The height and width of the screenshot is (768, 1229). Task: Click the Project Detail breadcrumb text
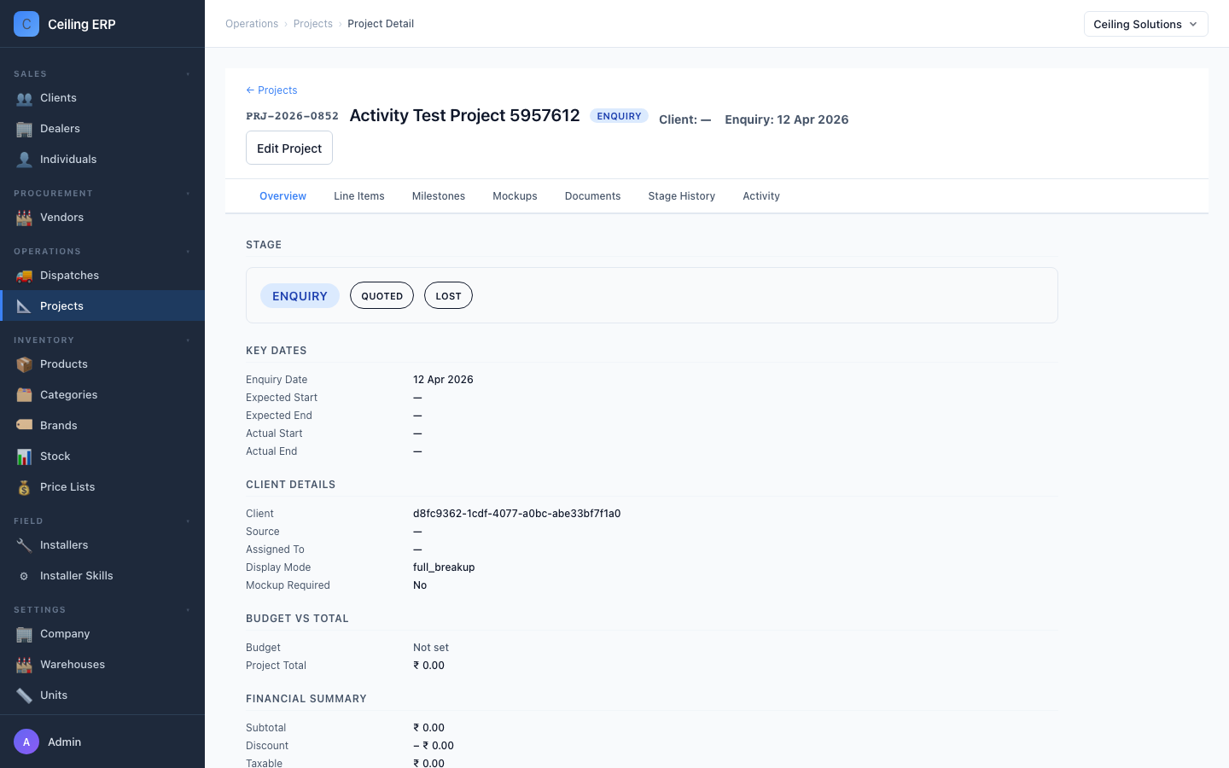click(381, 24)
